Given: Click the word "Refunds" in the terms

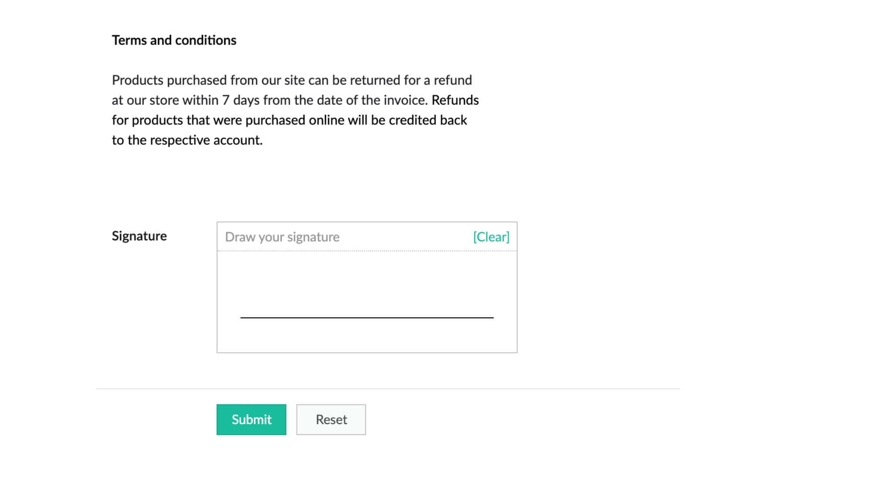Looking at the screenshot, I should pos(455,100).
